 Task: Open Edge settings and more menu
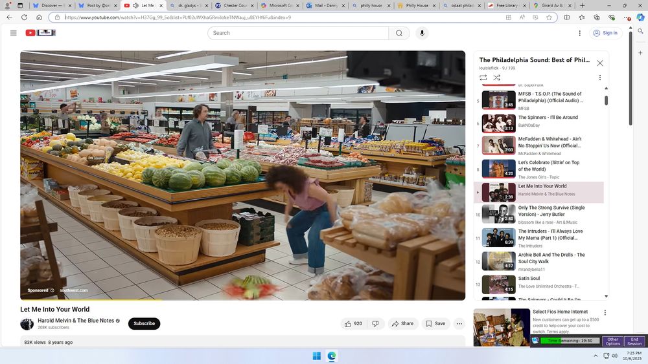[x=627, y=17]
